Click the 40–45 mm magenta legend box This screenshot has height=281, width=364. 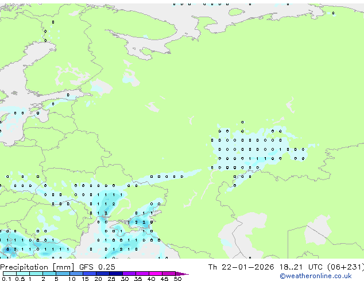156,274
